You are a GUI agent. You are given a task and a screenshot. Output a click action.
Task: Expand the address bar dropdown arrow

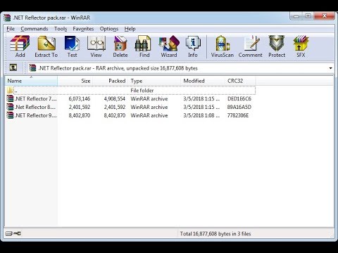330,68
